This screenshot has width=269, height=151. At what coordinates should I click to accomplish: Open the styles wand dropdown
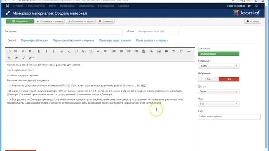[x=24, y=51]
